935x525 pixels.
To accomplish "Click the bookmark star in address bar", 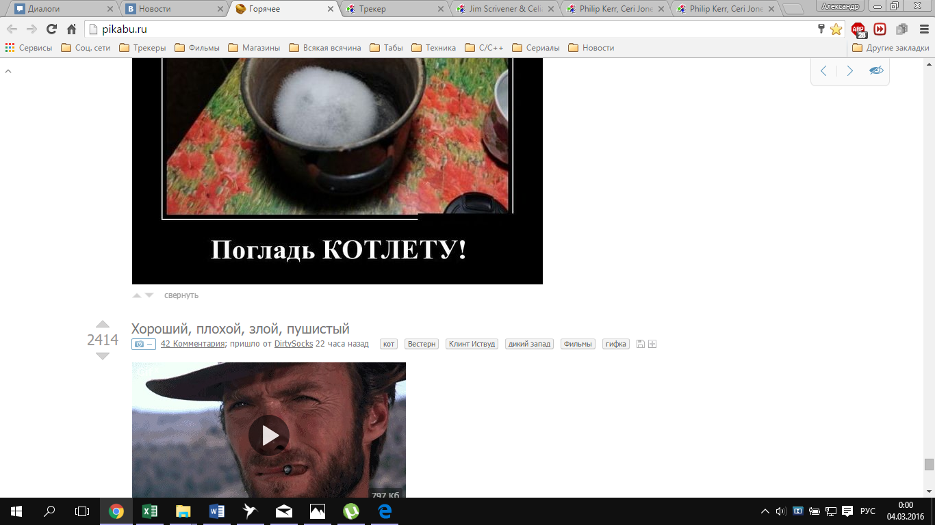I will [x=836, y=29].
